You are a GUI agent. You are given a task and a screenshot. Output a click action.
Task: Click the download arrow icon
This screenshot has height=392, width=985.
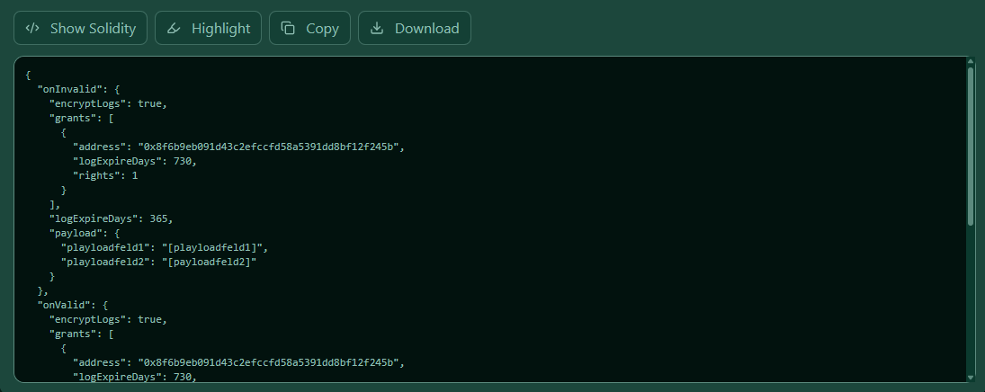click(x=377, y=28)
